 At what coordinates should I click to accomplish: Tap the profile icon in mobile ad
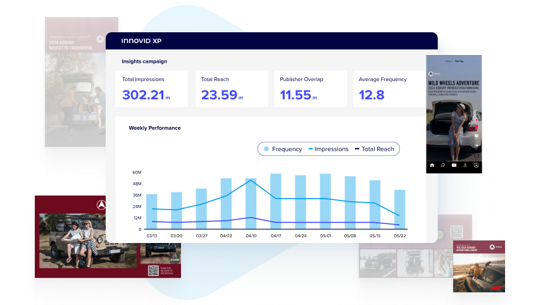pos(476,165)
